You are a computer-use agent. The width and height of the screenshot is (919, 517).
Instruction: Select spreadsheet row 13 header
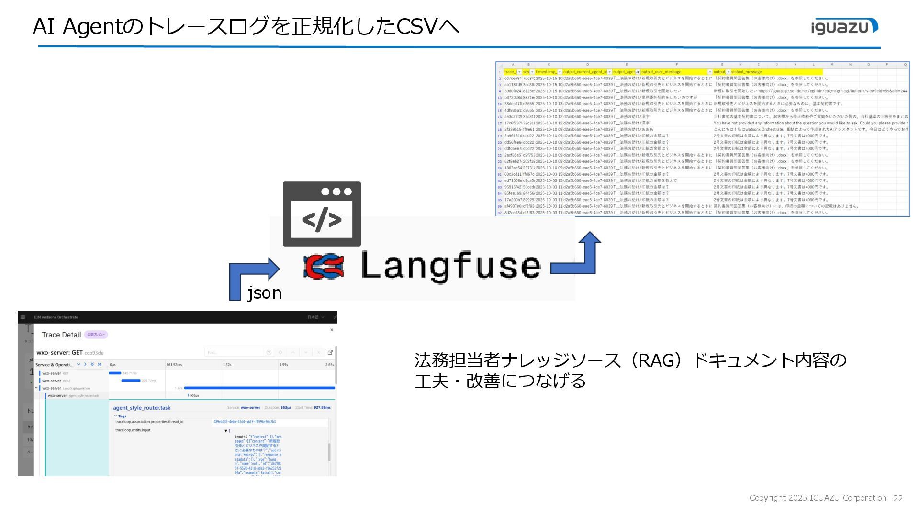(x=500, y=97)
